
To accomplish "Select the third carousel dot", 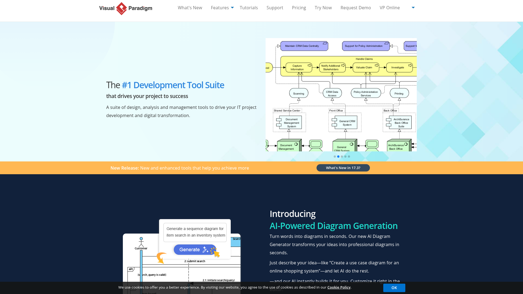I will click(342, 157).
